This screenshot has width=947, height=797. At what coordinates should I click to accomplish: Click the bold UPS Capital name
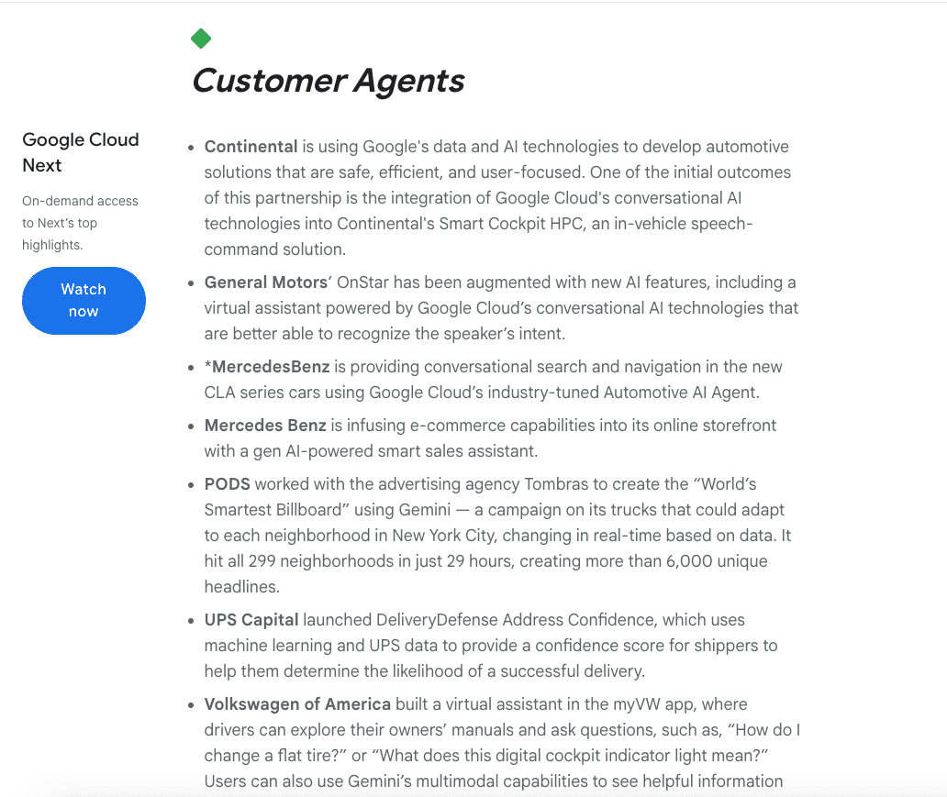[x=251, y=620]
